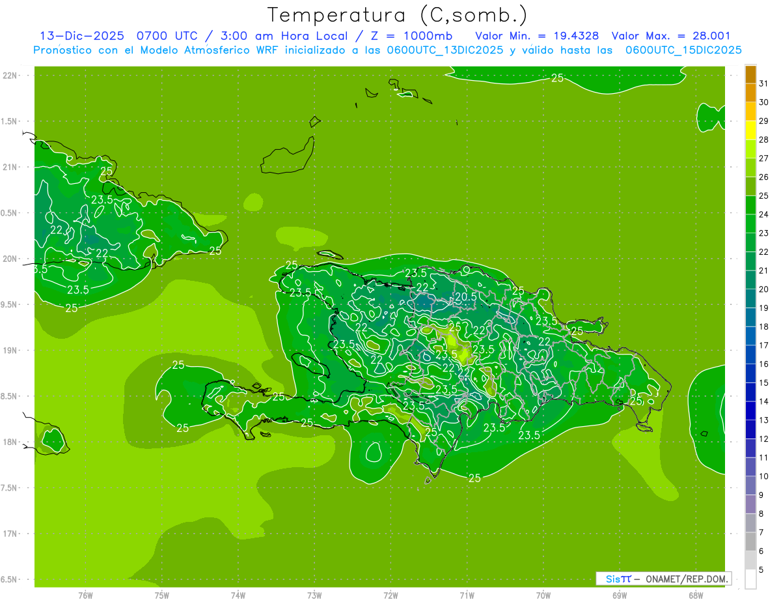This screenshot has height=604, width=781.
Task: Click the 20.5 contour label on the map
Action: [x=466, y=296]
